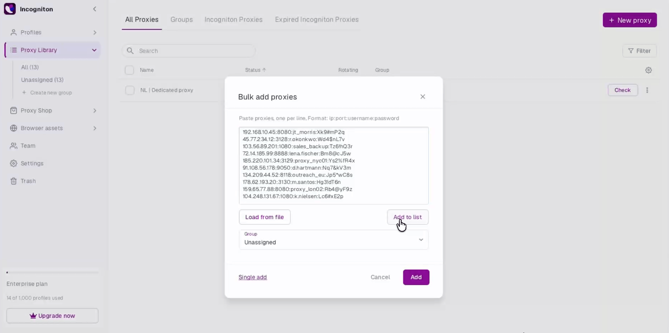The width and height of the screenshot is (669, 333).
Task: Click the Load from file button
Action: click(x=265, y=217)
